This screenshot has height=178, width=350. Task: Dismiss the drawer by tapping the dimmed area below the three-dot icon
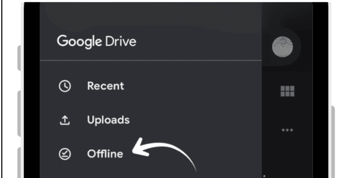click(287, 154)
